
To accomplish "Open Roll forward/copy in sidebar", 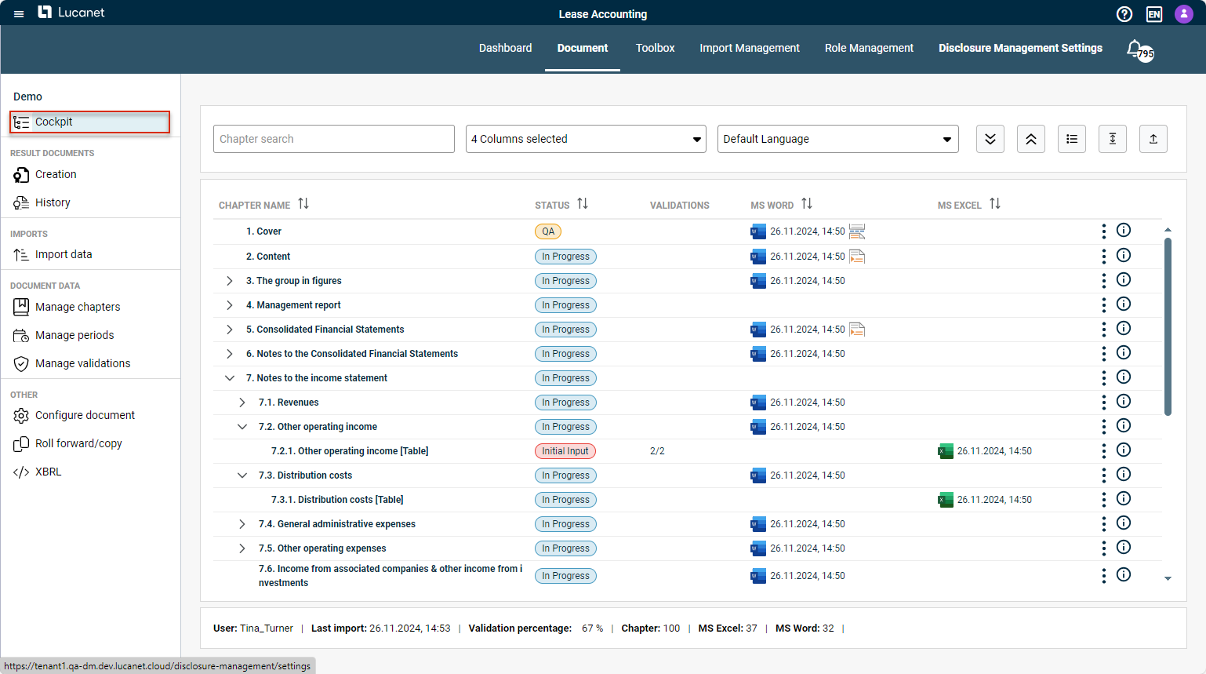I will click(78, 443).
